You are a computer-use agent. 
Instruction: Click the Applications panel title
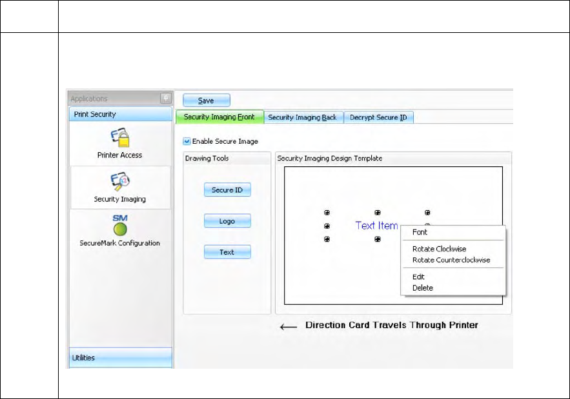coord(89,99)
